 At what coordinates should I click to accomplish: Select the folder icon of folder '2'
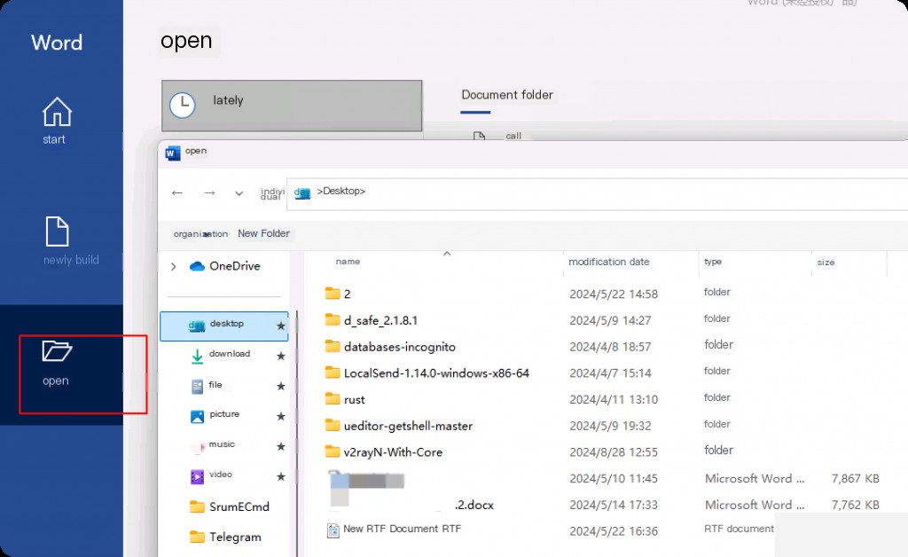tap(333, 293)
